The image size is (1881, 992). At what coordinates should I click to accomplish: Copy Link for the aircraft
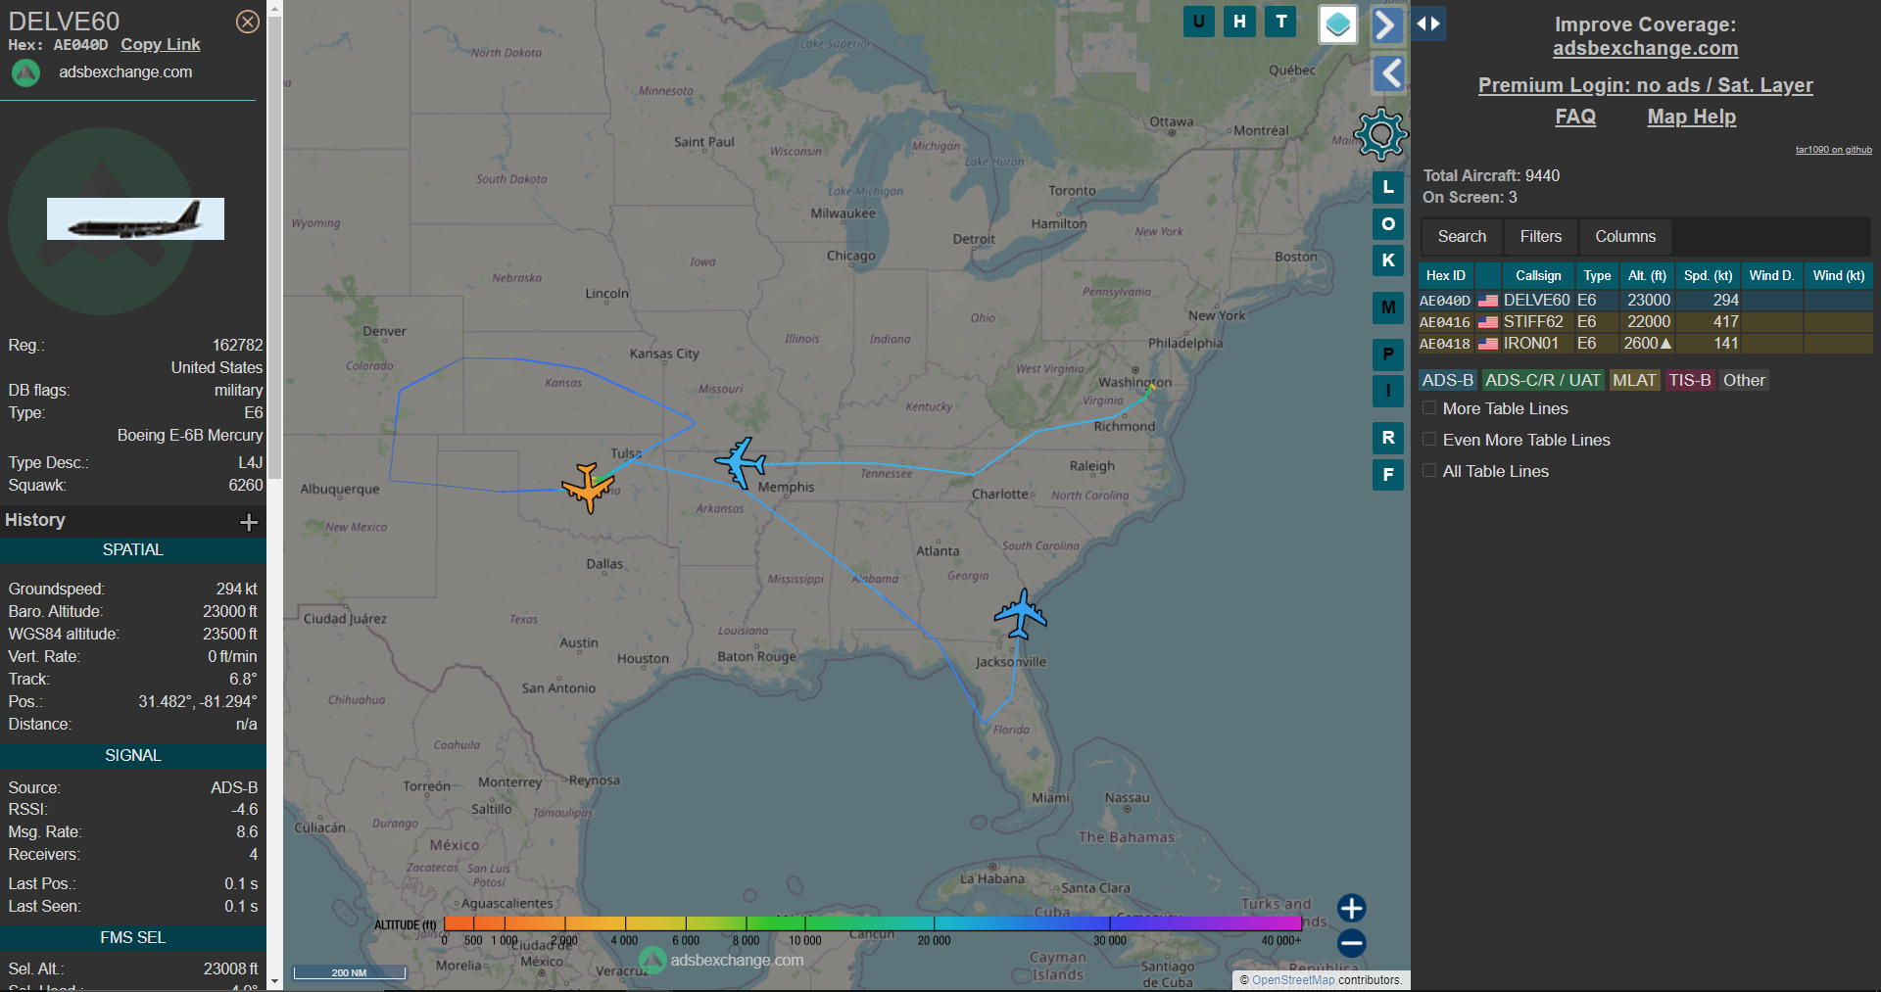click(x=161, y=44)
